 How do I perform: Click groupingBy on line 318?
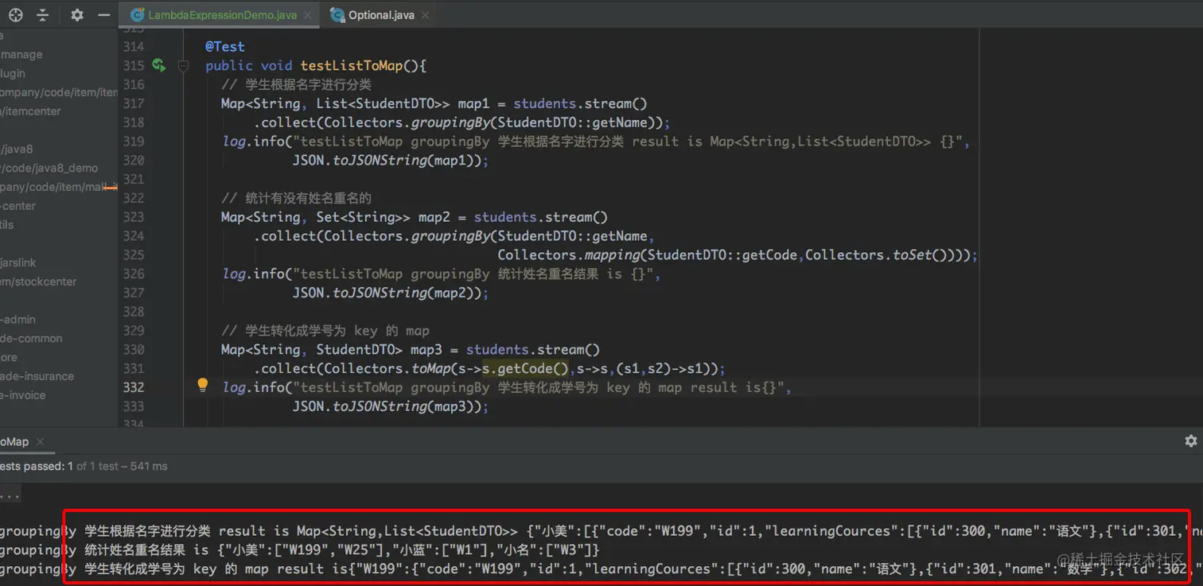click(x=450, y=122)
